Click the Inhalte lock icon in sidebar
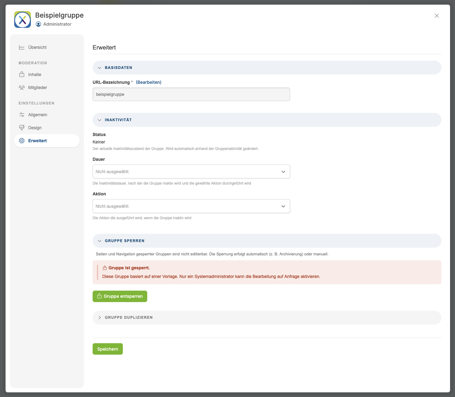Image resolution: width=455 pixels, height=397 pixels. click(22, 75)
